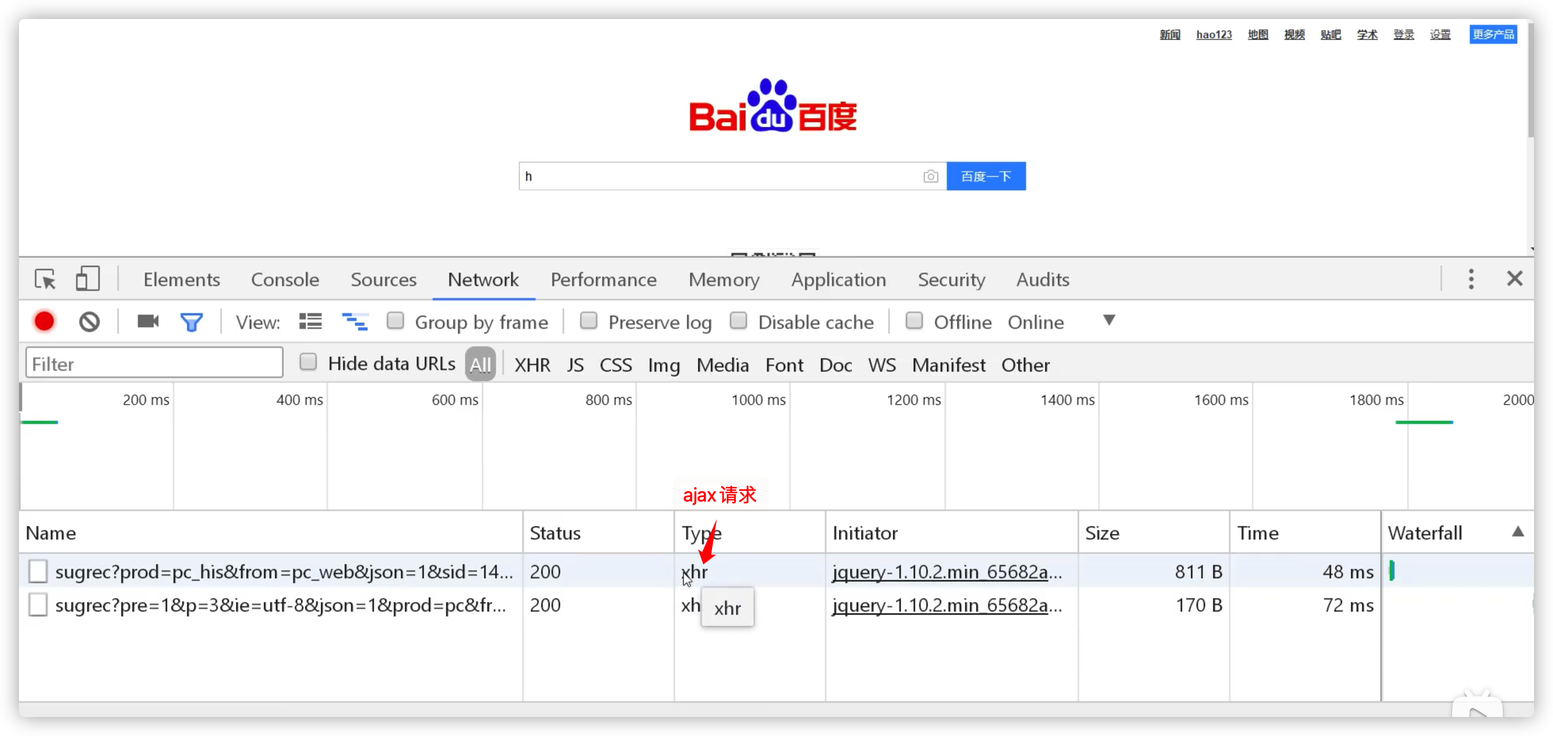Toggle the blue filter funnel icon
This screenshot has height=736, width=1553.
tap(192, 322)
